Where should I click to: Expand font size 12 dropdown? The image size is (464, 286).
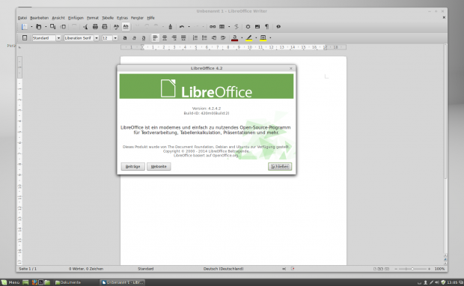115,38
